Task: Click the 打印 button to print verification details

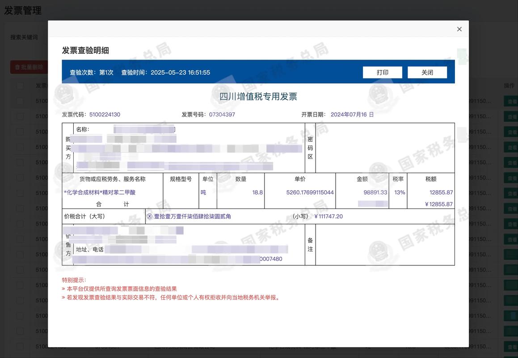Action: (x=383, y=72)
